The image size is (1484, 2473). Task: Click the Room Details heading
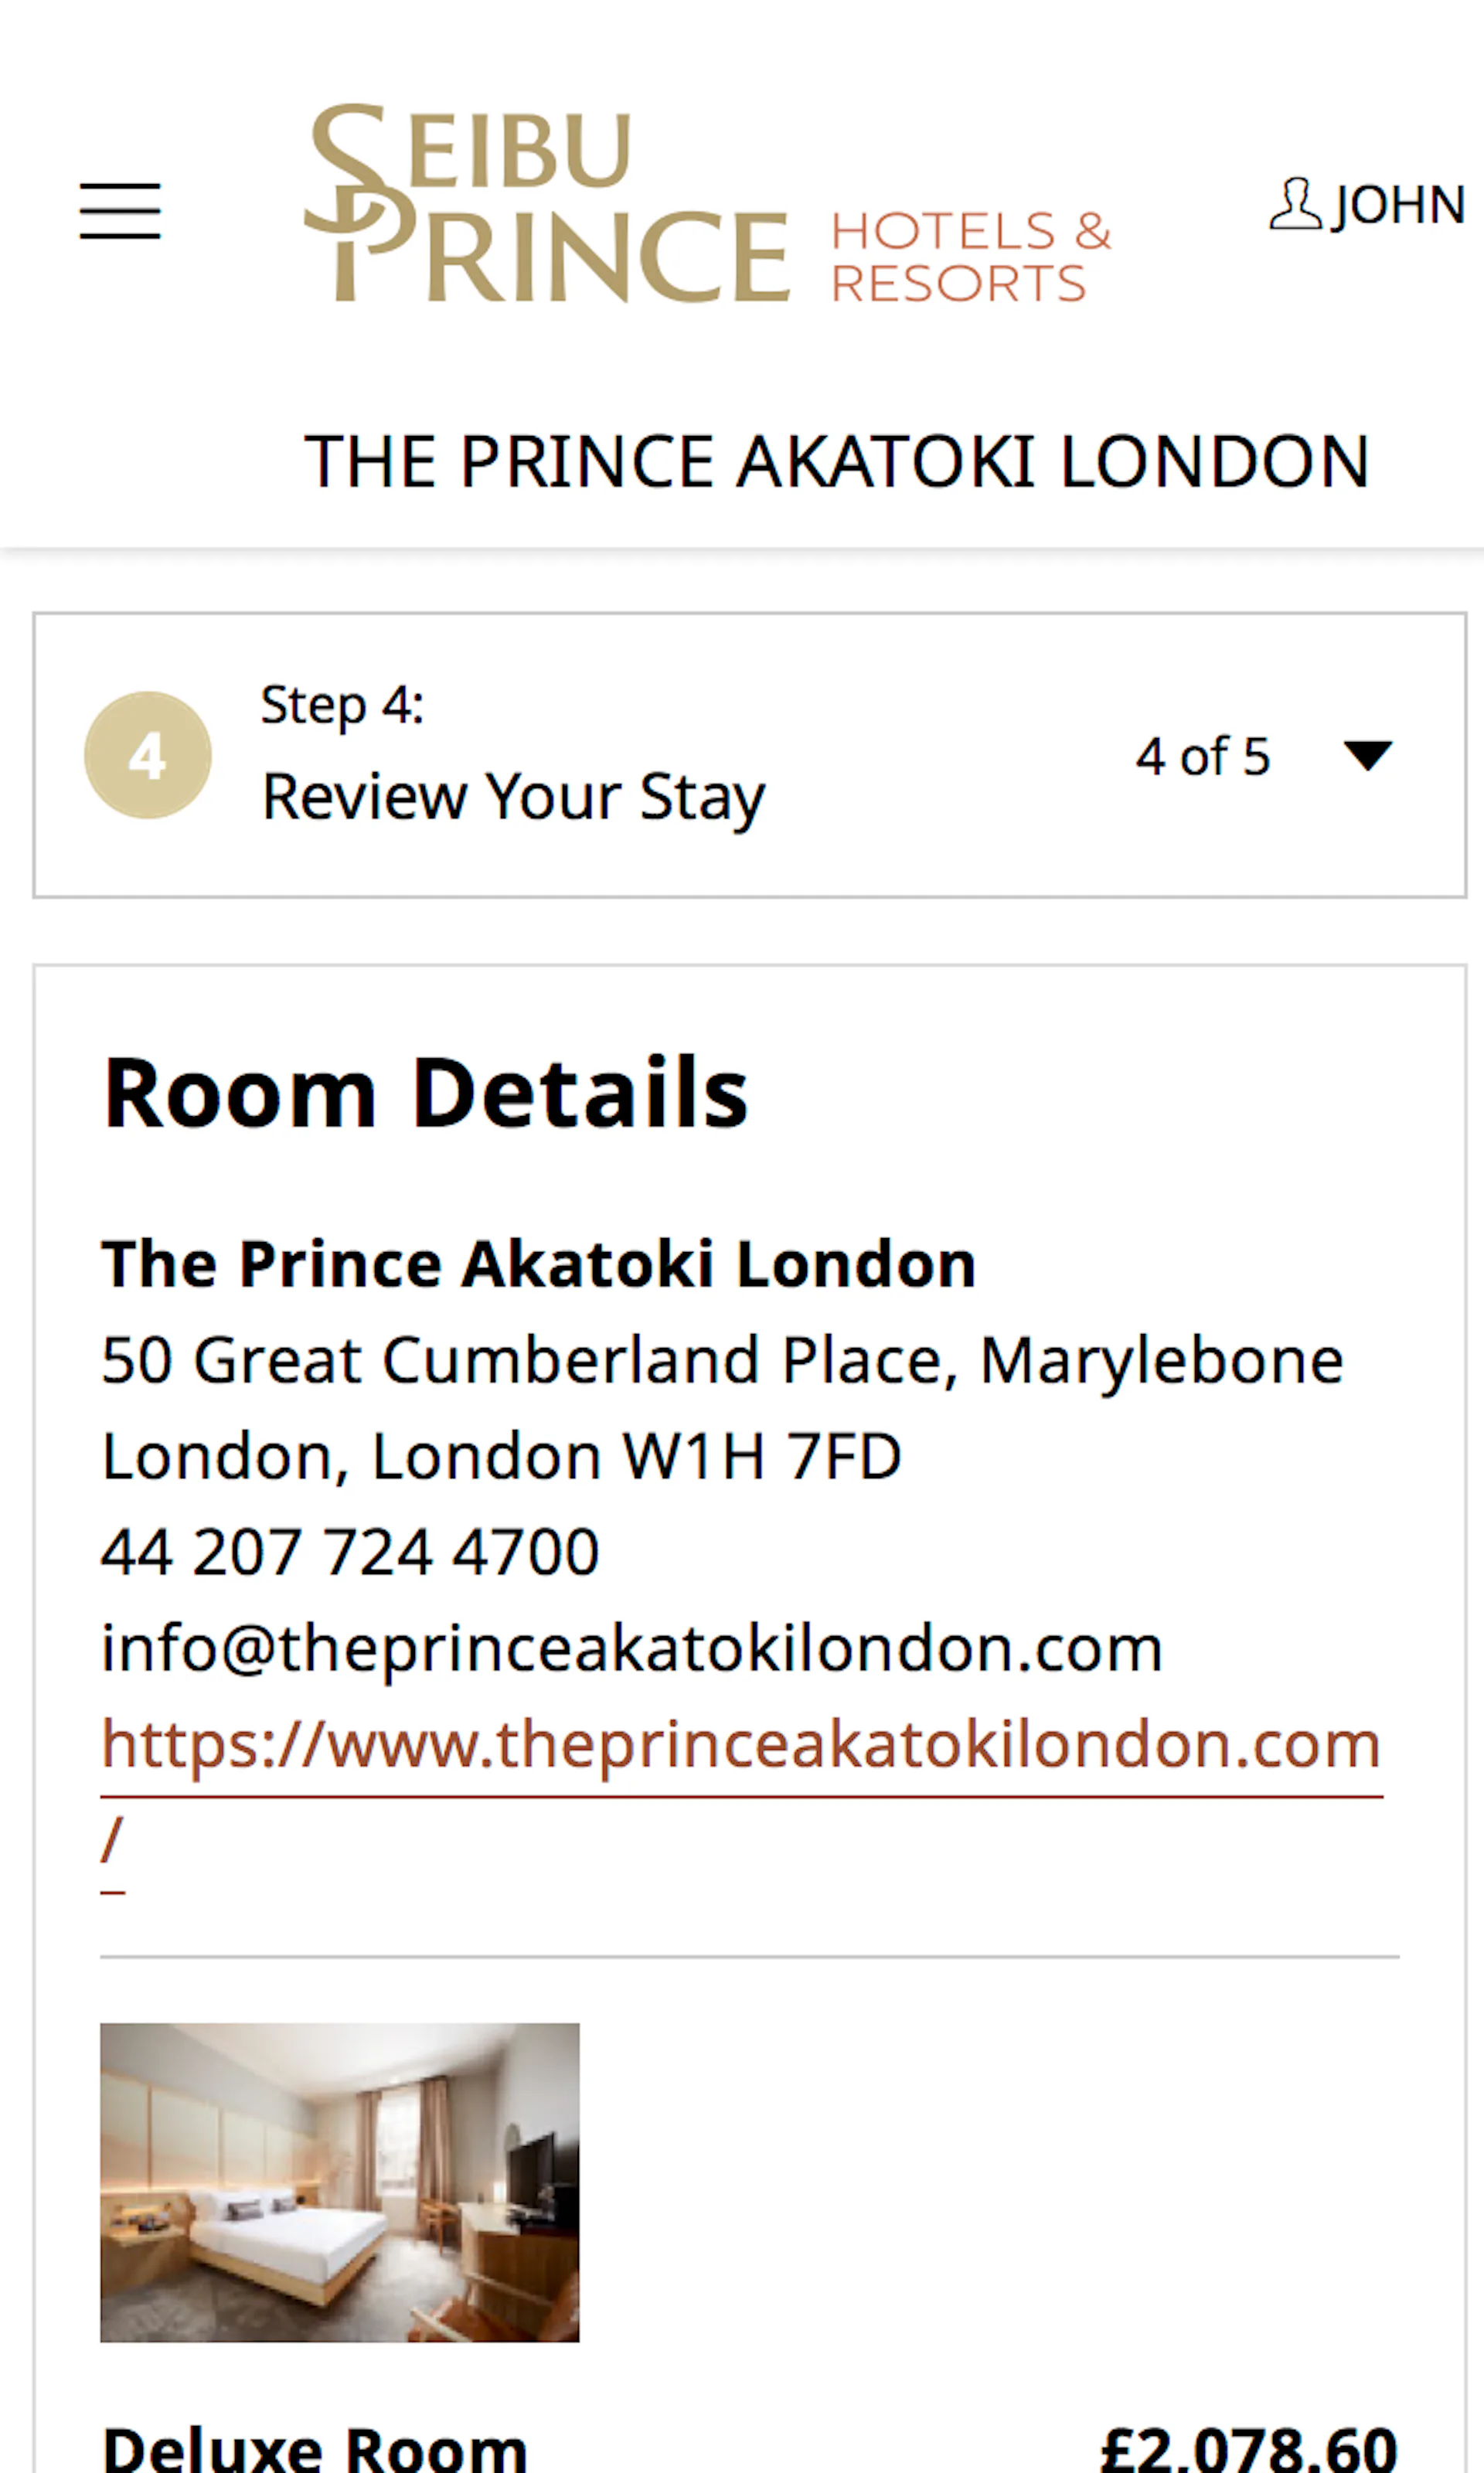pyautogui.click(x=426, y=1093)
